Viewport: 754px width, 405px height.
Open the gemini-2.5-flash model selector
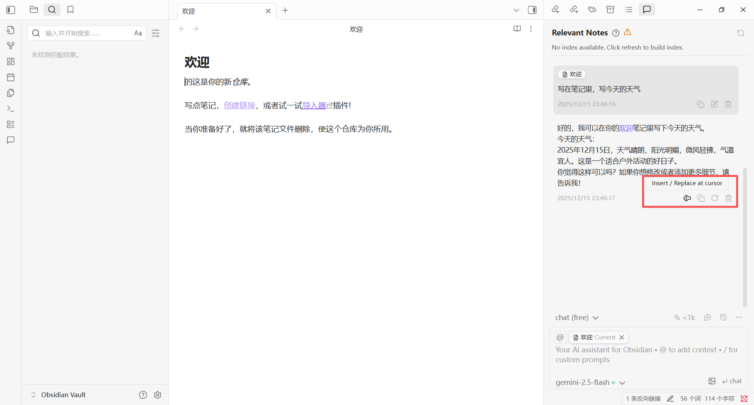pos(590,382)
